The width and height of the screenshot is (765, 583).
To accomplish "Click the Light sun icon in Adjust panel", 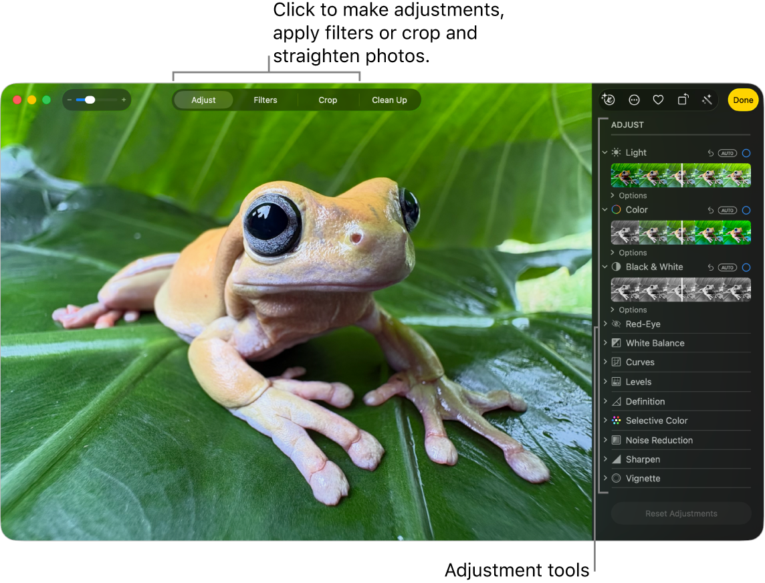I will (x=616, y=152).
